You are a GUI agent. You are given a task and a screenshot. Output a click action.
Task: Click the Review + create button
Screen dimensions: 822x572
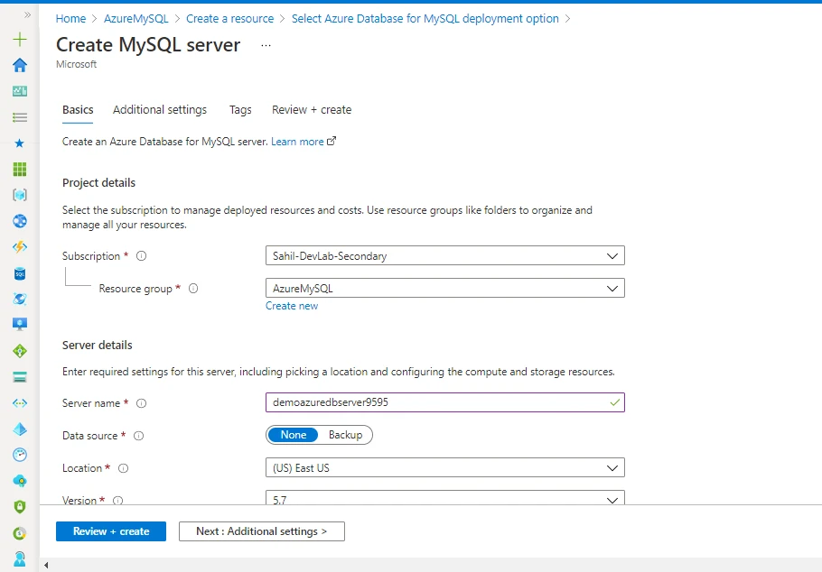pos(110,531)
